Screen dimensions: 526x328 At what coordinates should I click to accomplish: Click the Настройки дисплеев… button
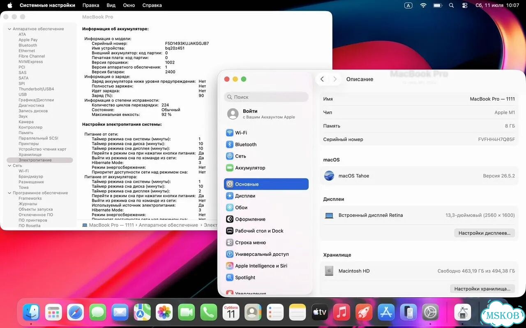tap(484, 233)
